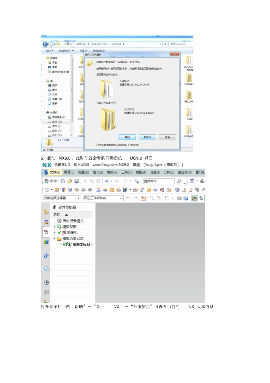Click the 取消 button in the dialog
The width and height of the screenshot is (270, 383).
pyautogui.click(x=167, y=137)
